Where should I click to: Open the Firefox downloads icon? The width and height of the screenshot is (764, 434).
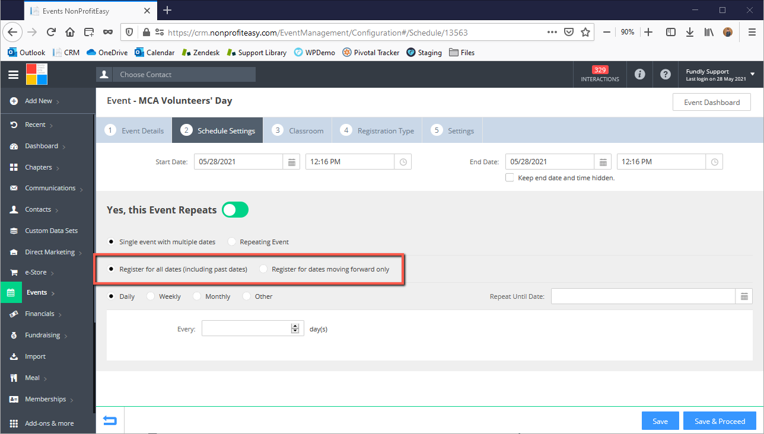(x=690, y=33)
